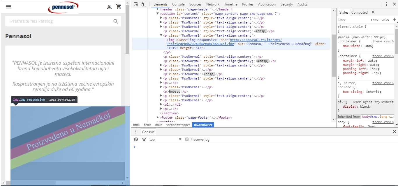The image size is (398, 186).
Task: Open the DevTools three-dot customize menu
Action: tap(387, 4)
